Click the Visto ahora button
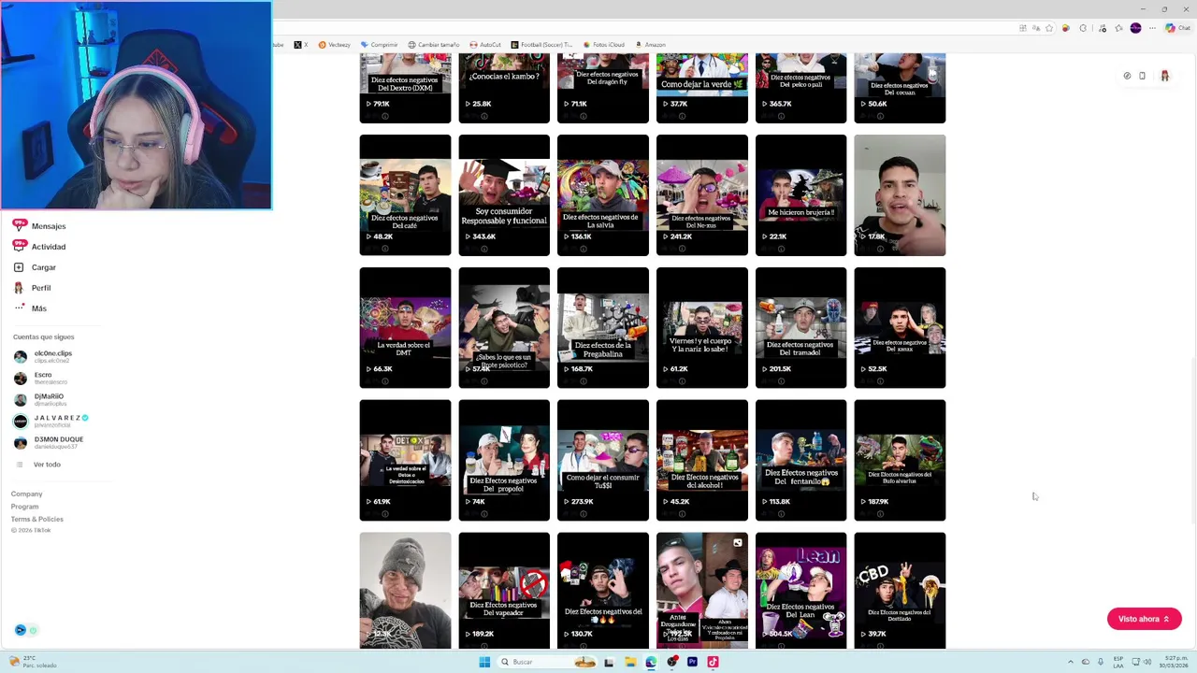 tap(1144, 619)
